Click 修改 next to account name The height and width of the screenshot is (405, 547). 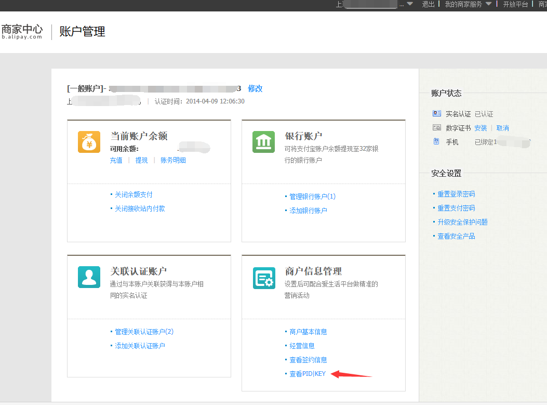(x=255, y=88)
